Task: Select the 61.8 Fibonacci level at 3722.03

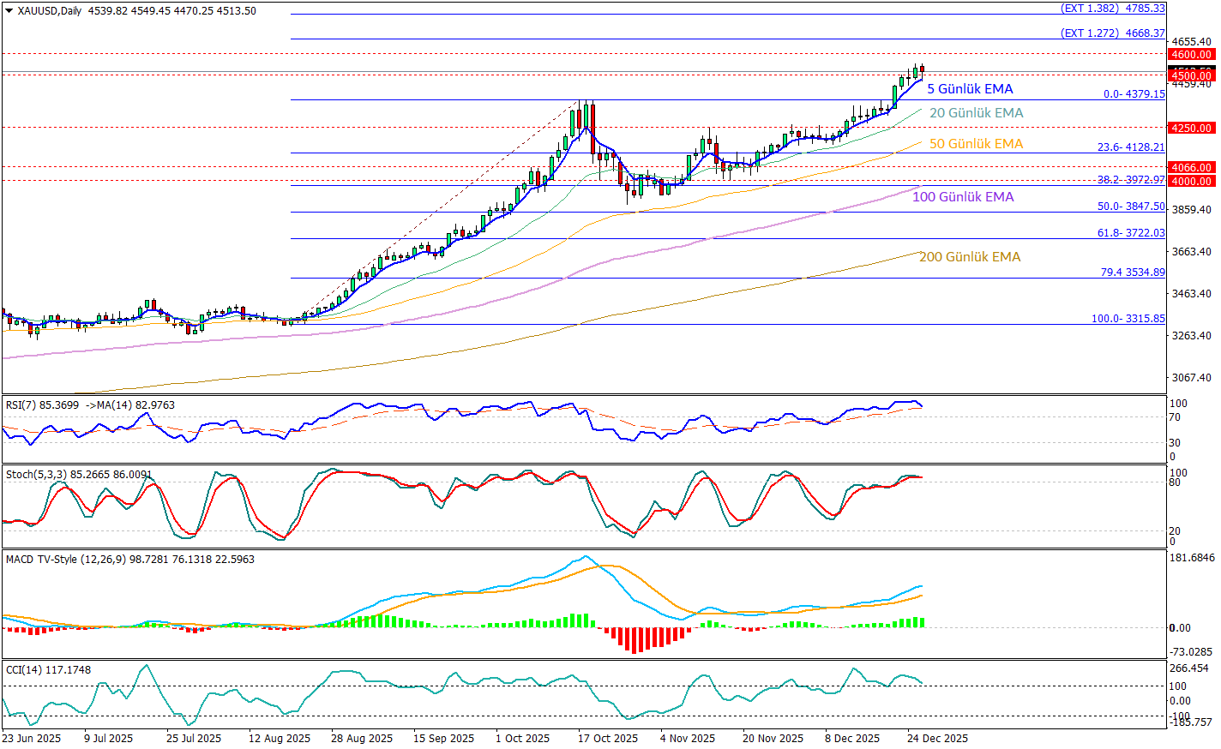Action: 1131,233
